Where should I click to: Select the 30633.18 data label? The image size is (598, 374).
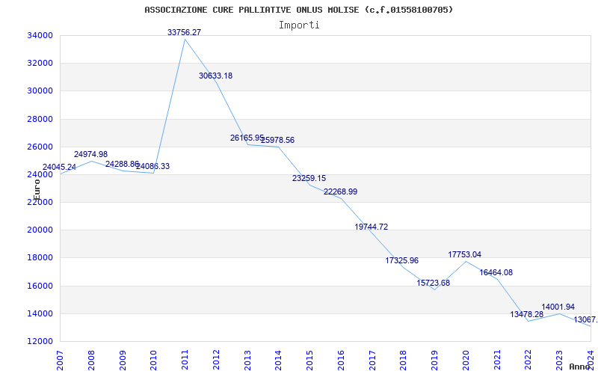[x=215, y=76]
